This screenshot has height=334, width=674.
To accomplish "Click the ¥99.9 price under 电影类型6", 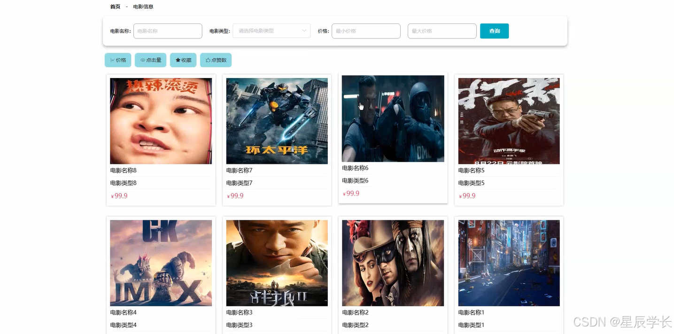I will [351, 194].
